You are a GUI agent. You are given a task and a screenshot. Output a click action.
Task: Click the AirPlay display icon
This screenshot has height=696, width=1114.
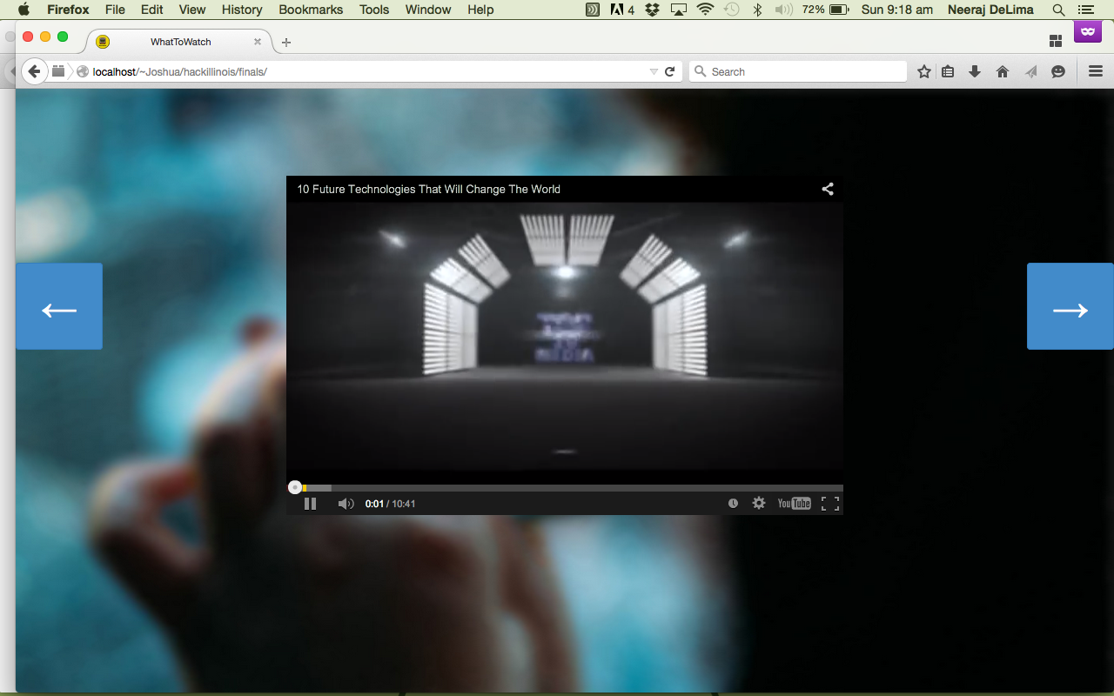tap(678, 10)
